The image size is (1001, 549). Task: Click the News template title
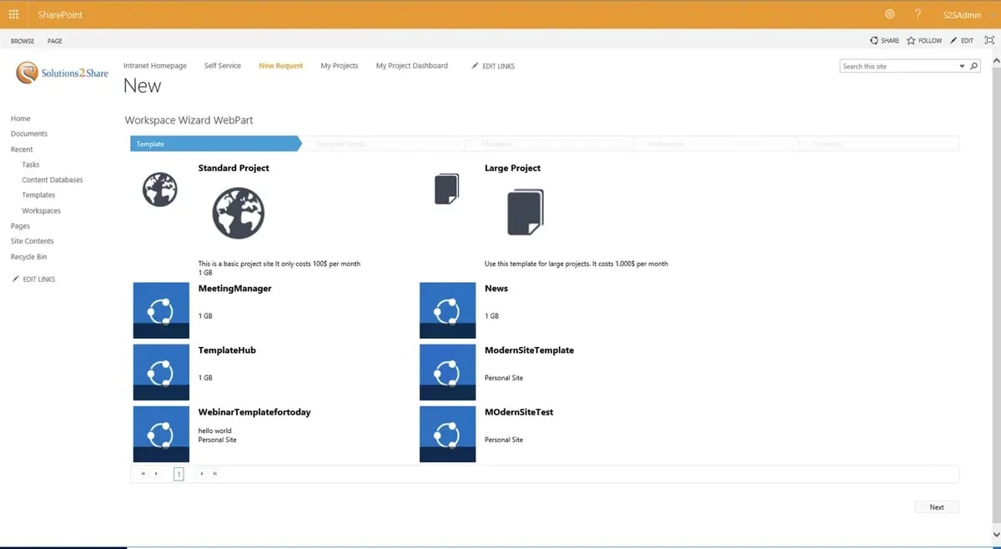click(x=496, y=288)
